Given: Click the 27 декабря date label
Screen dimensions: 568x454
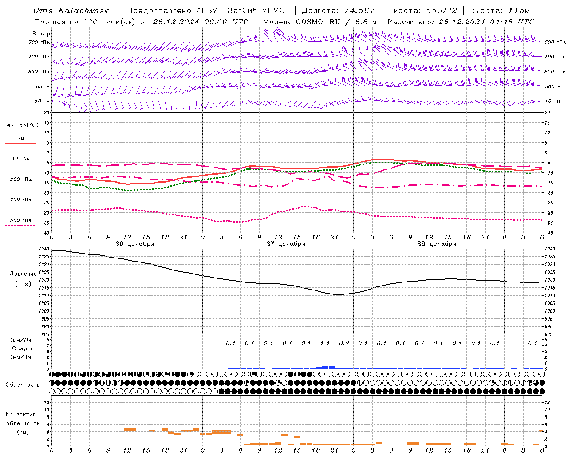Looking at the screenshot, I should tap(286, 244).
